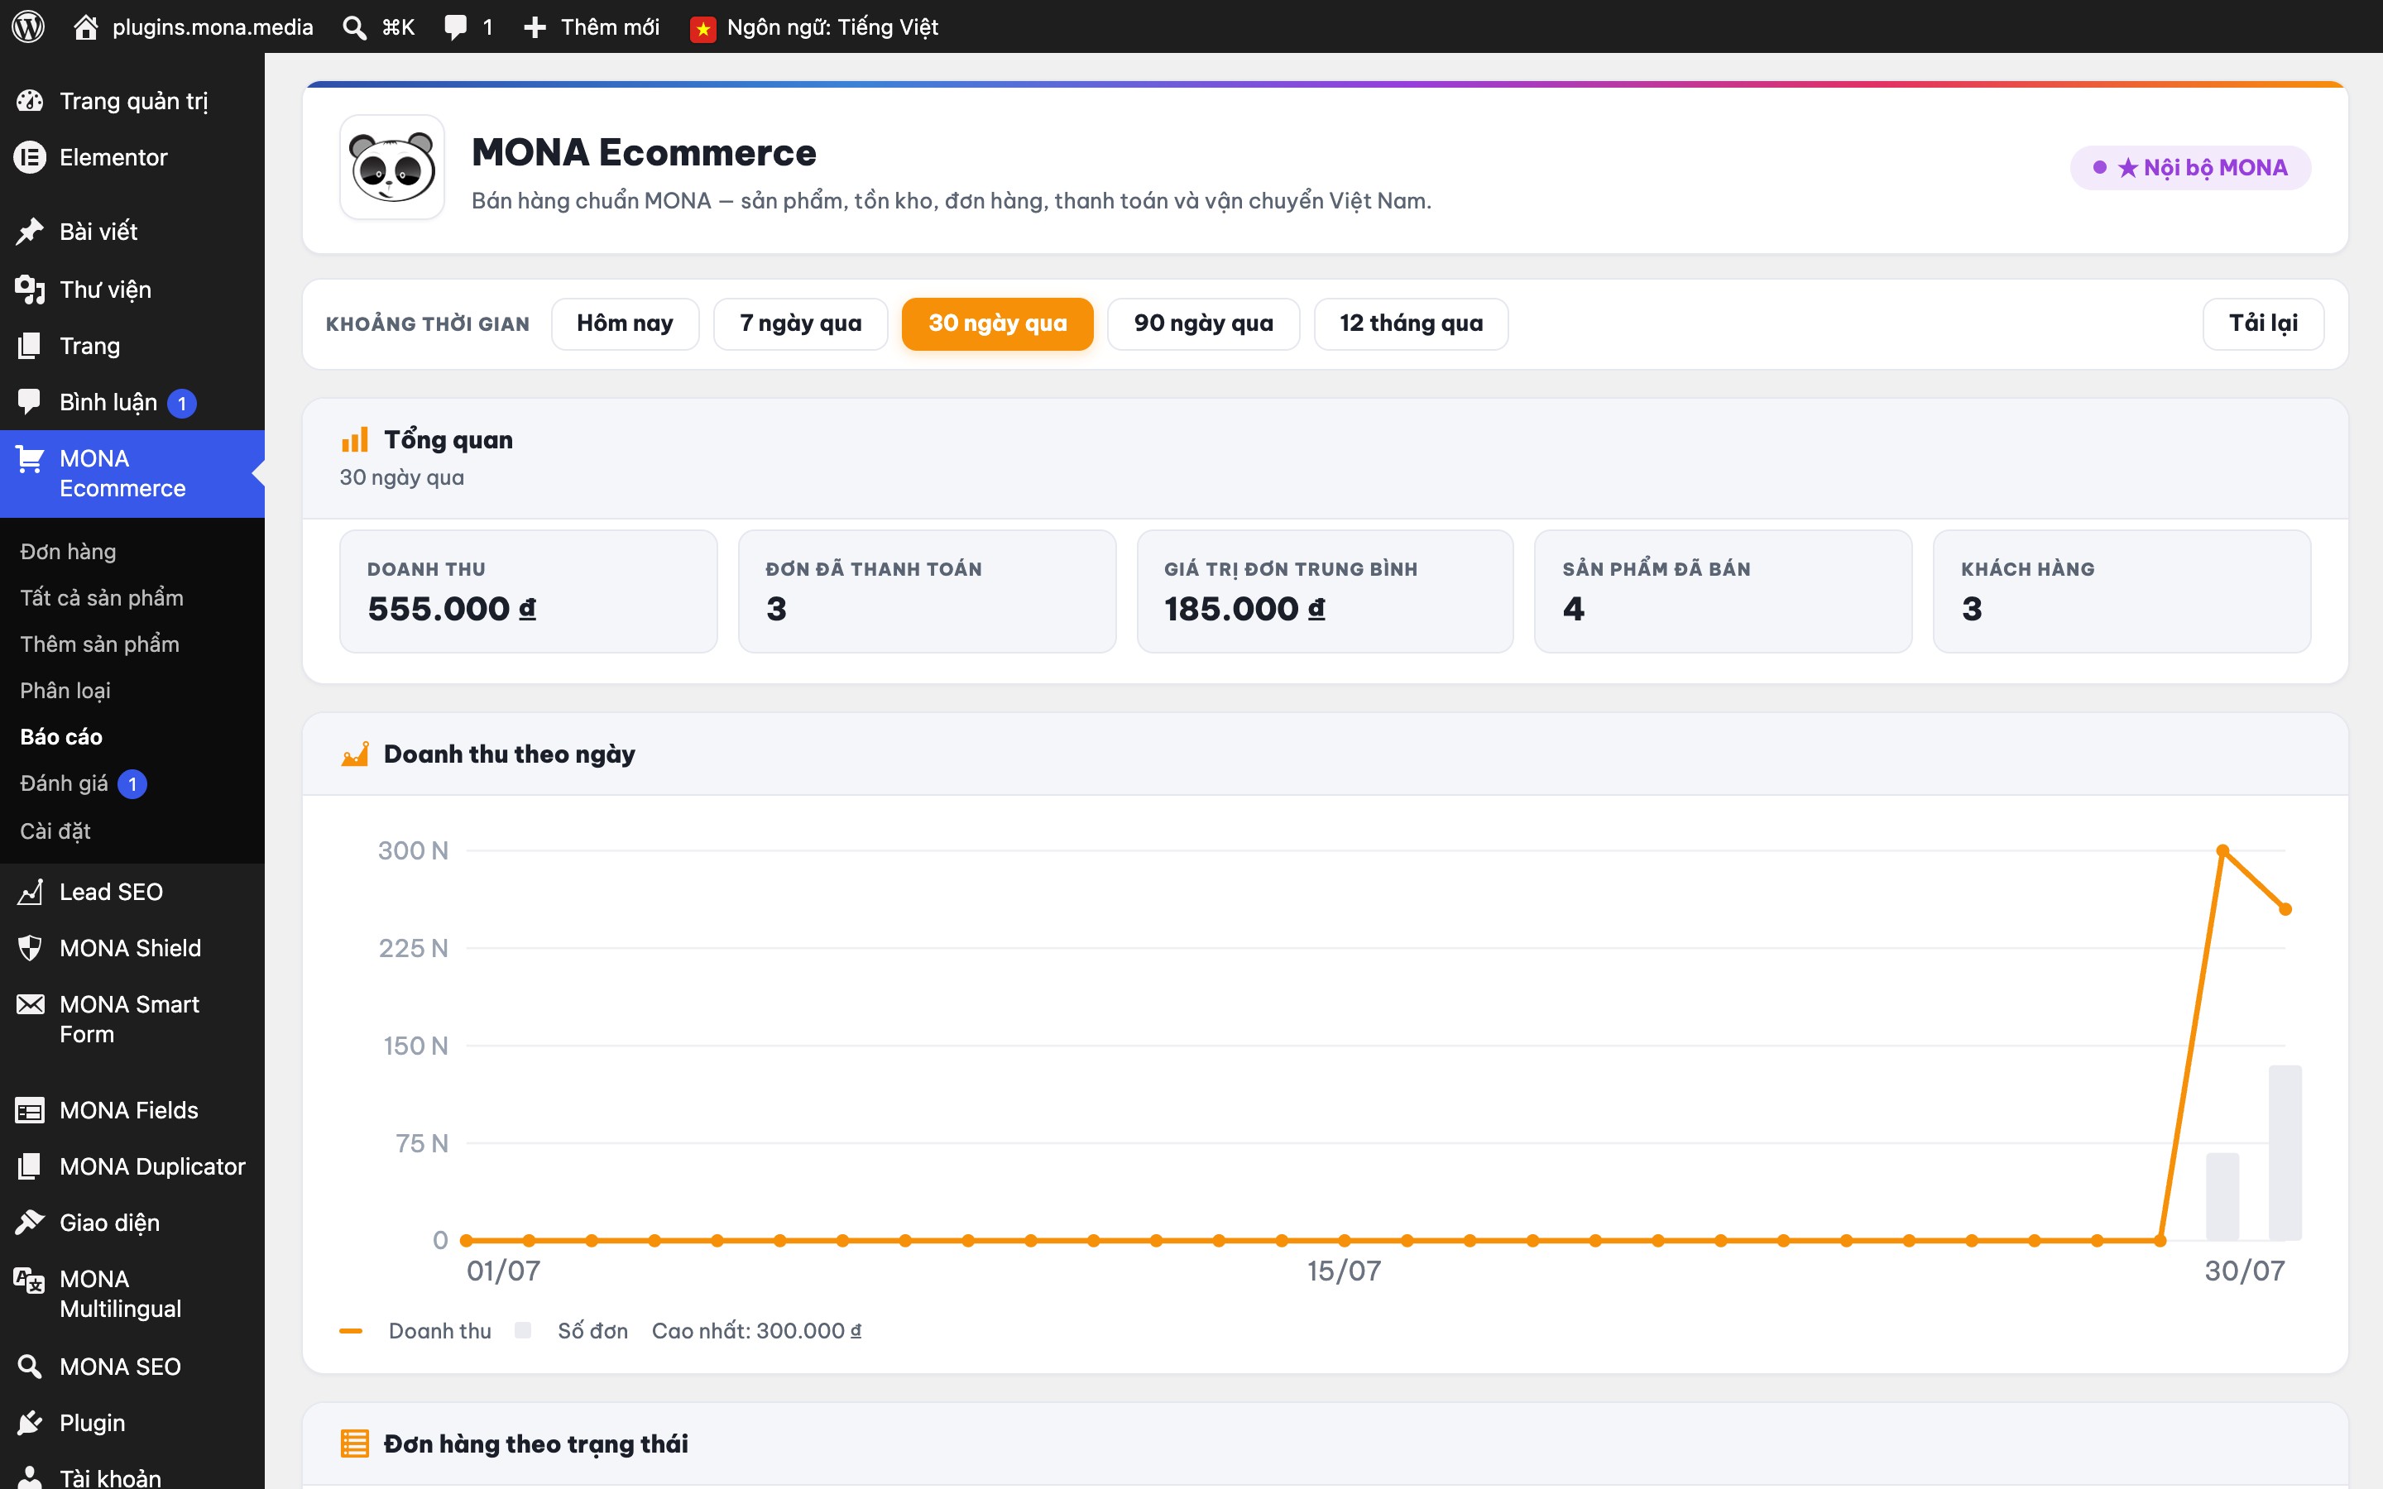The image size is (2383, 1489).
Task: Open Ngôn ngữ: Tiếng Việt language menu
Action: (832, 27)
